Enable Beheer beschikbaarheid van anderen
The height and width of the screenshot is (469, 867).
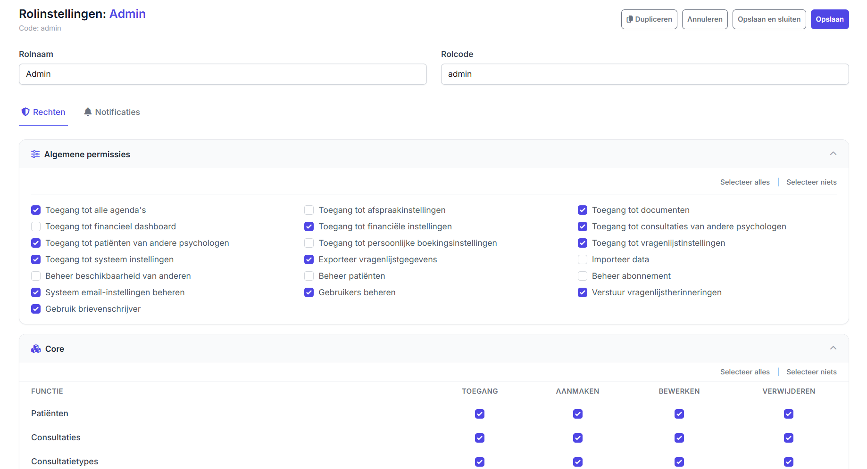[36, 276]
